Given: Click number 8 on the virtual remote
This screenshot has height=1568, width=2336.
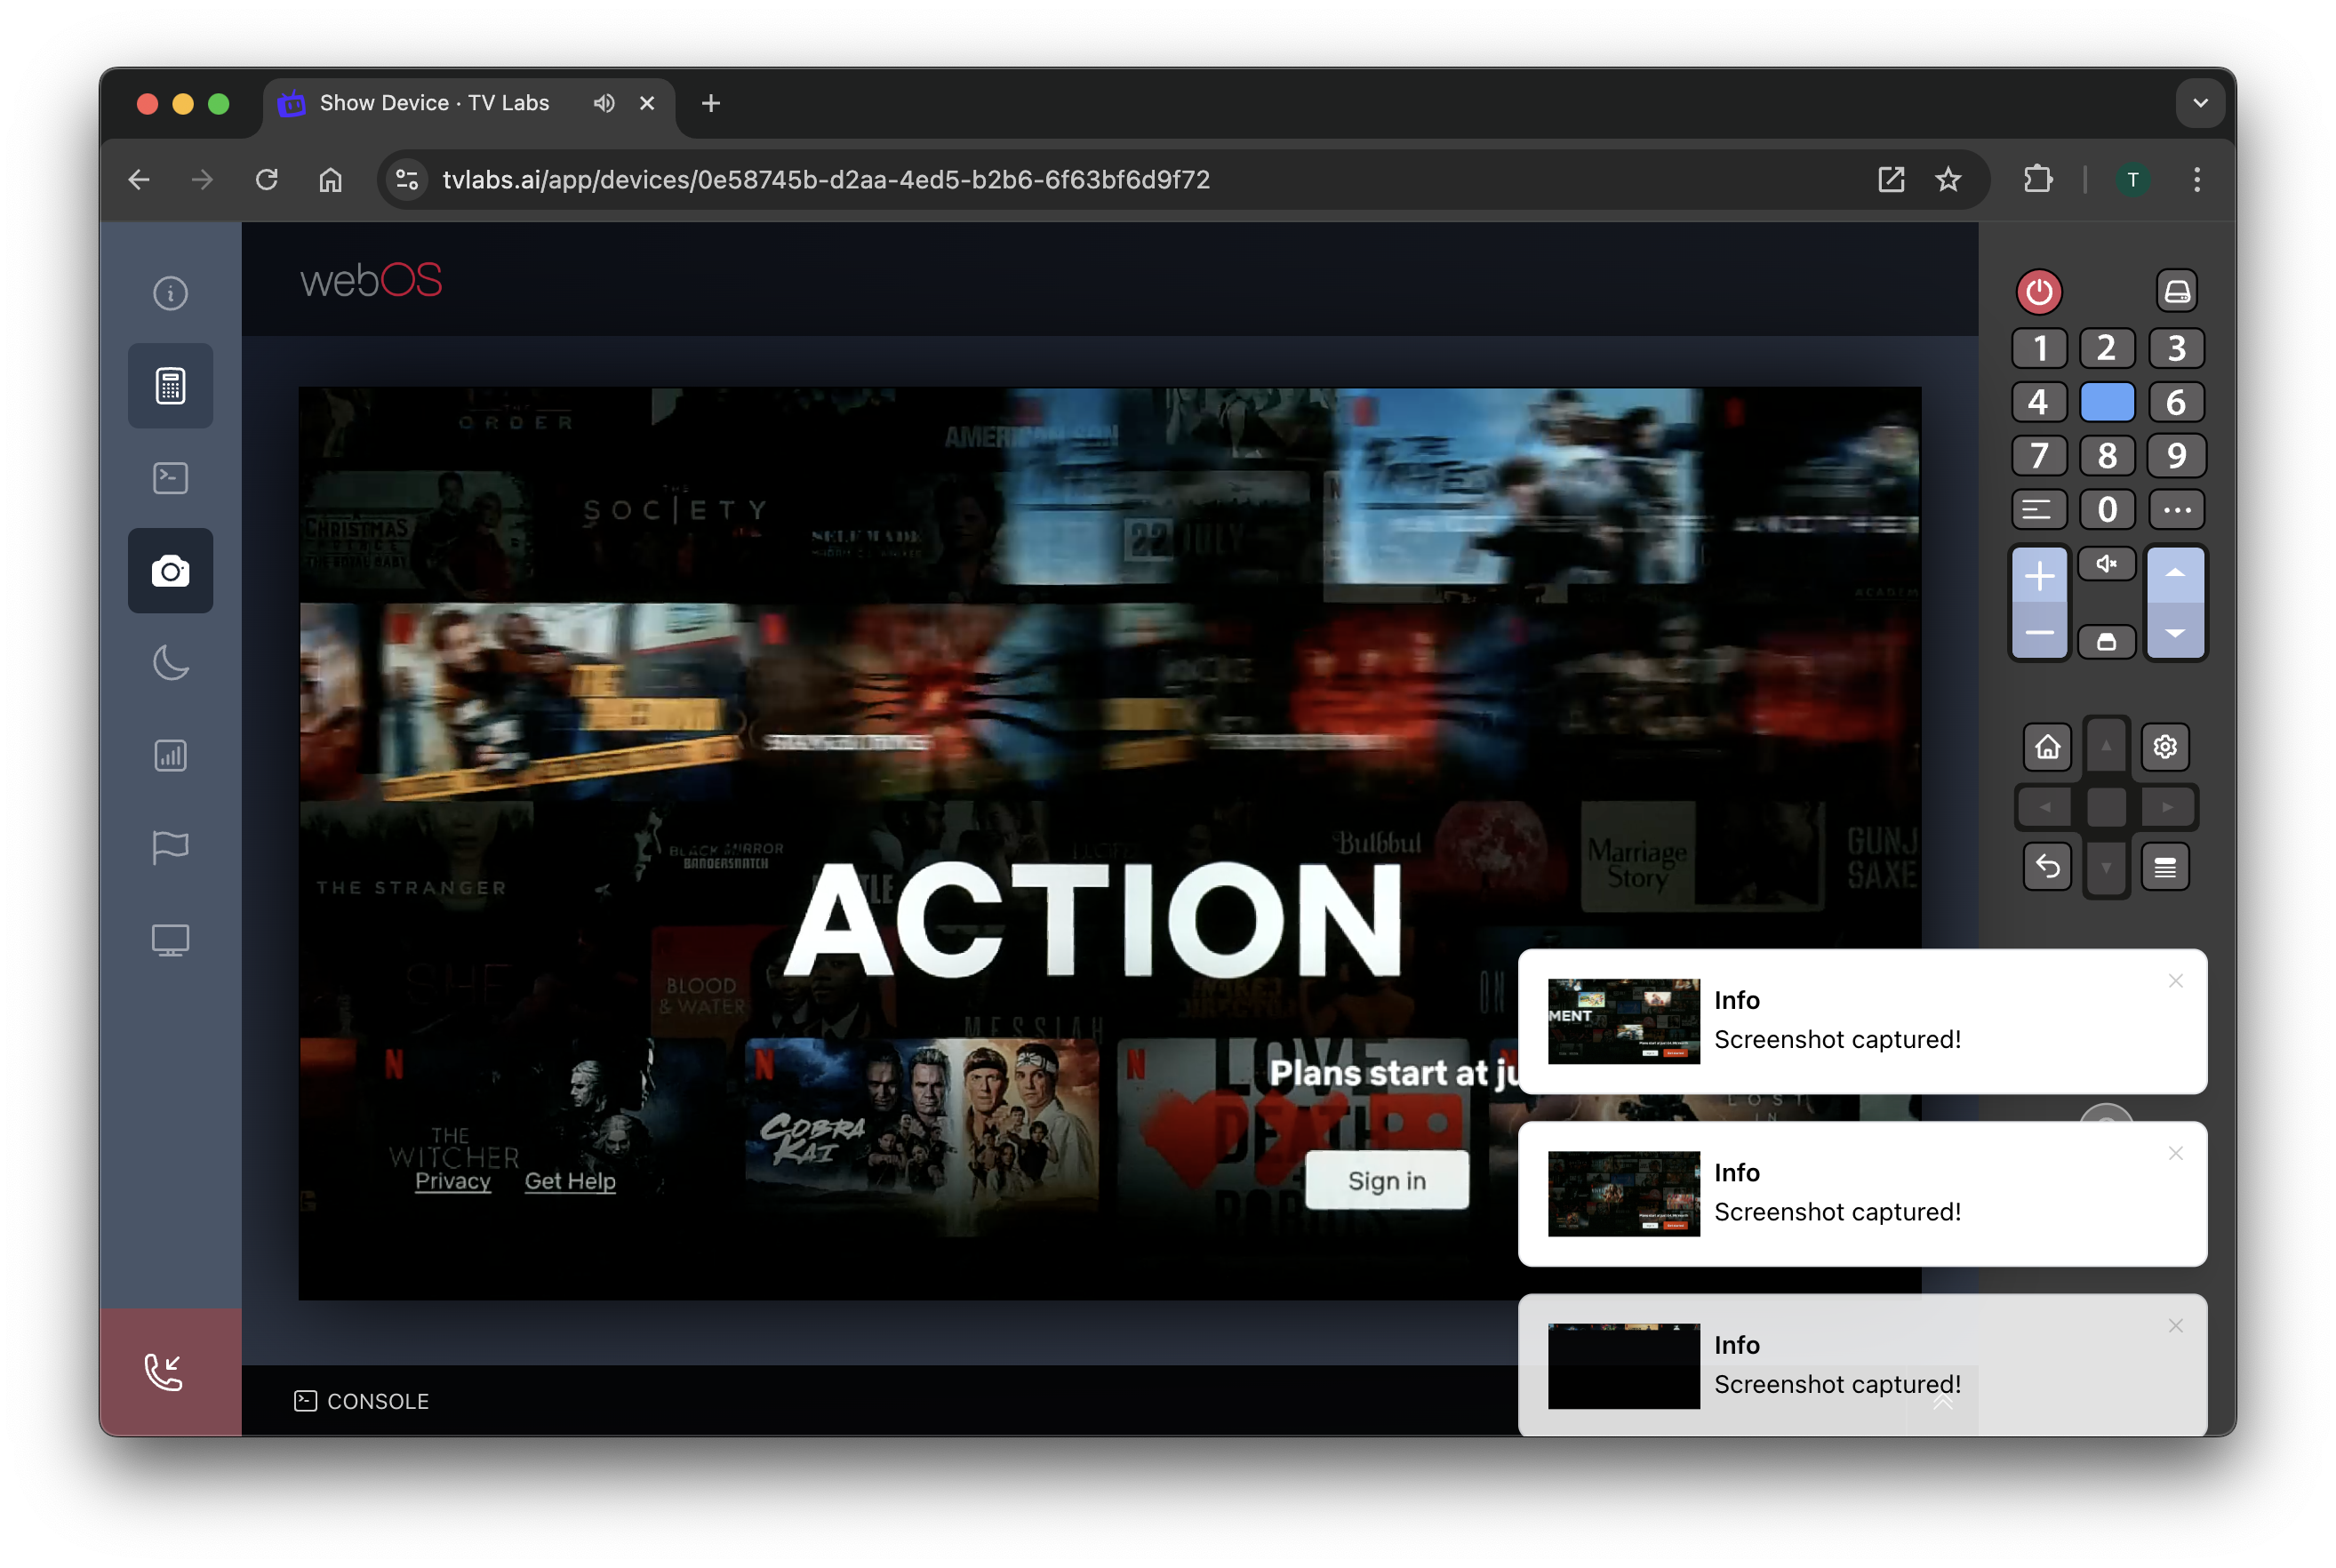Looking at the screenshot, I should pos(2107,456).
